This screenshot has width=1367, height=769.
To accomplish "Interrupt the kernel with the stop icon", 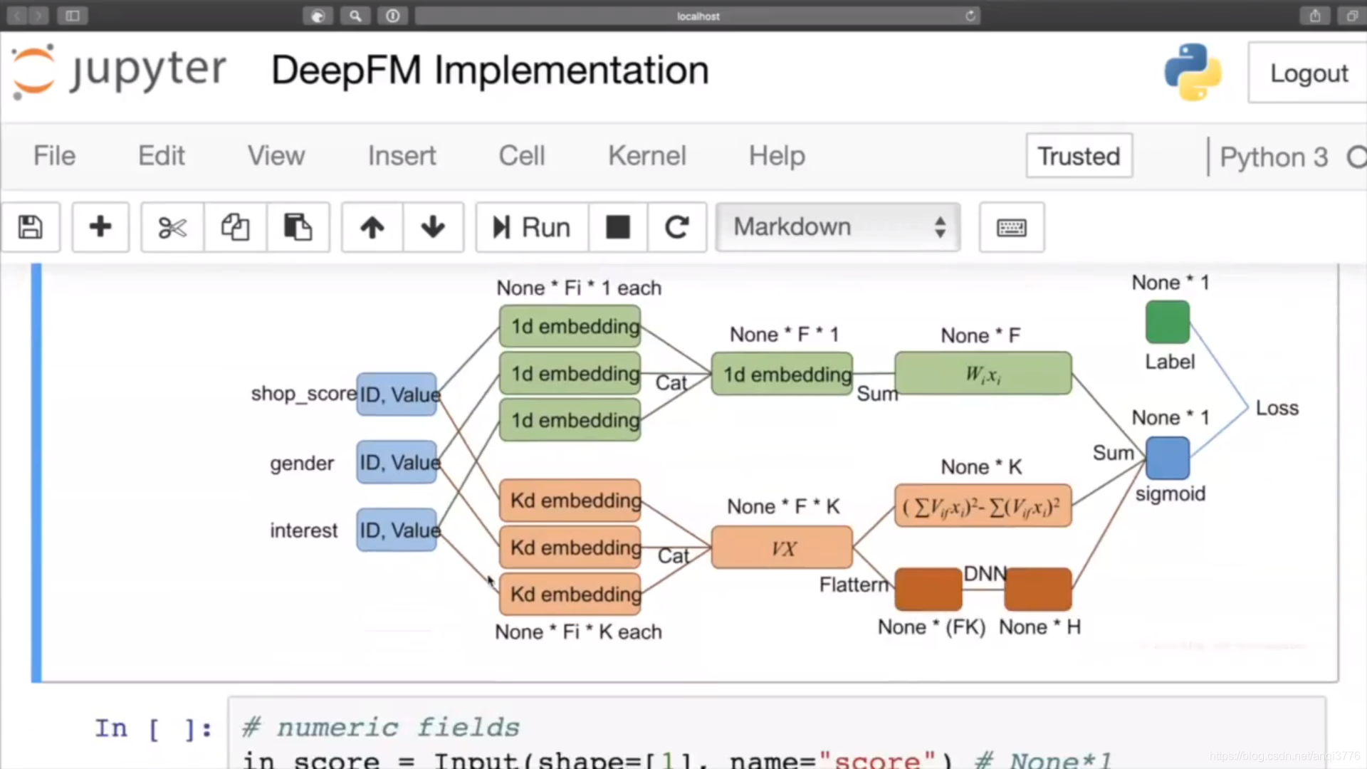I will 617,227.
